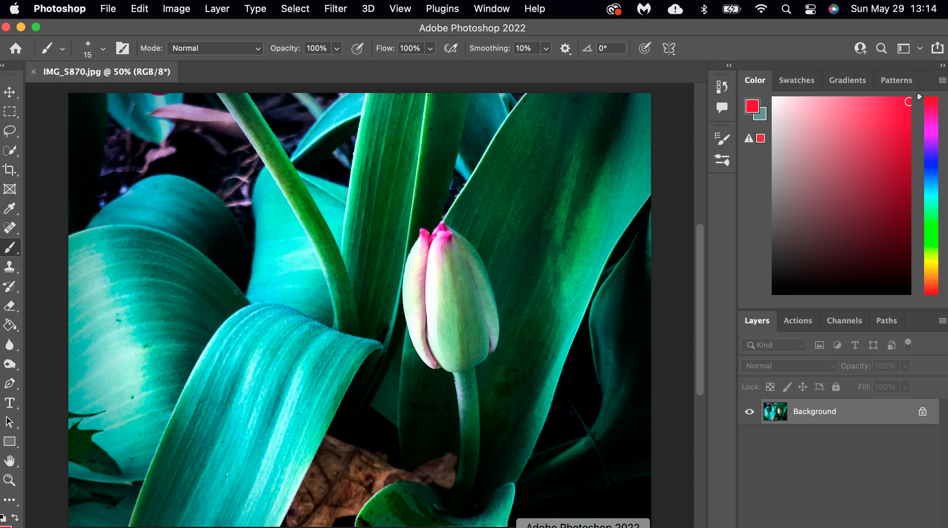Screen dimensions: 948x528
Task: Select the Clone Stamp tool
Action: [x=9, y=266]
